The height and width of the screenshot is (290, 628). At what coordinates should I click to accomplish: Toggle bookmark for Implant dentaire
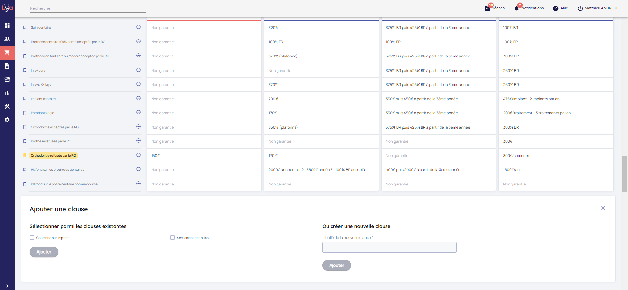[25, 99]
